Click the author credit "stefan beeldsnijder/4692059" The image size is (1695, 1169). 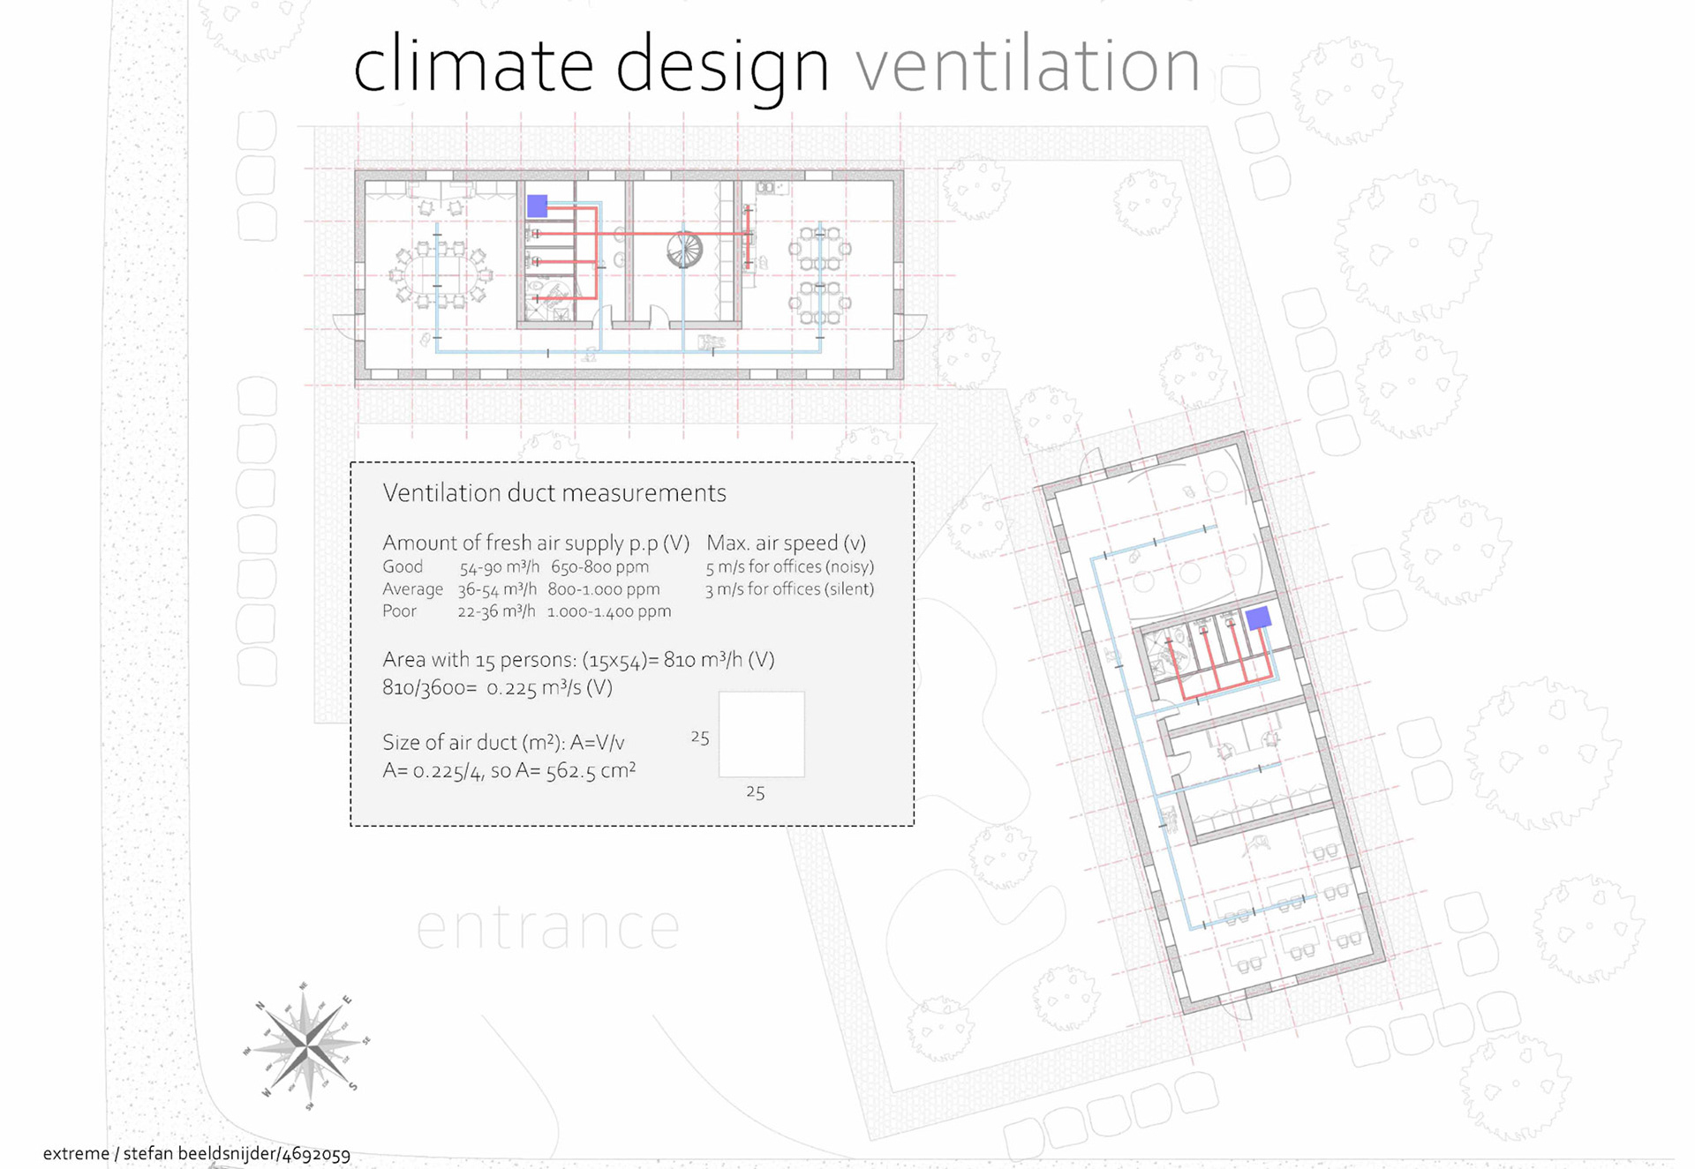(237, 1153)
